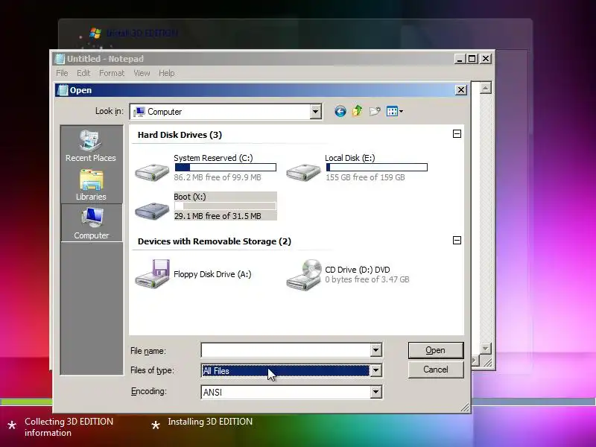Screen dimensions: 596x447
Task: Collapse Devices with Removable Storage group
Action: (x=457, y=240)
